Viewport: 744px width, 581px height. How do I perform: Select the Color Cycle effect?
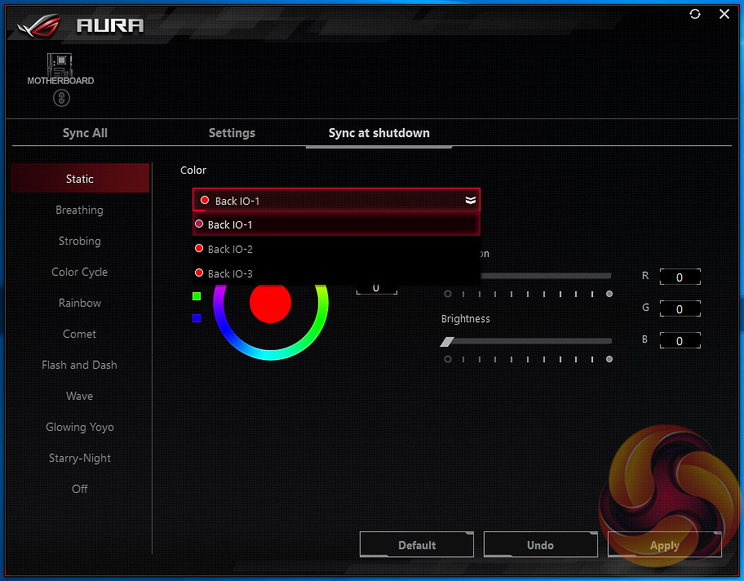[80, 272]
